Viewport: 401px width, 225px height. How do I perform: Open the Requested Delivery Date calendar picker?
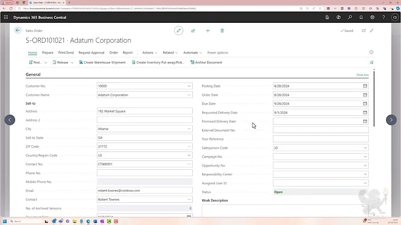coord(365,113)
